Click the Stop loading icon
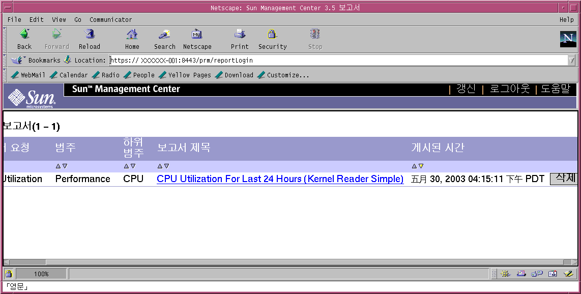Screen dimensions: 581x294 click(x=315, y=39)
